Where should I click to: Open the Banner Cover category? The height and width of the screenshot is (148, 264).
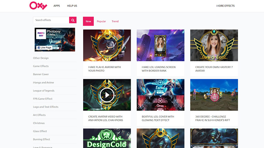(x=41, y=74)
